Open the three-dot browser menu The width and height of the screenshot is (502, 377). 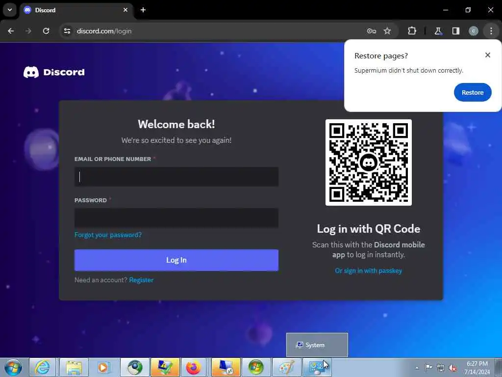point(491,31)
